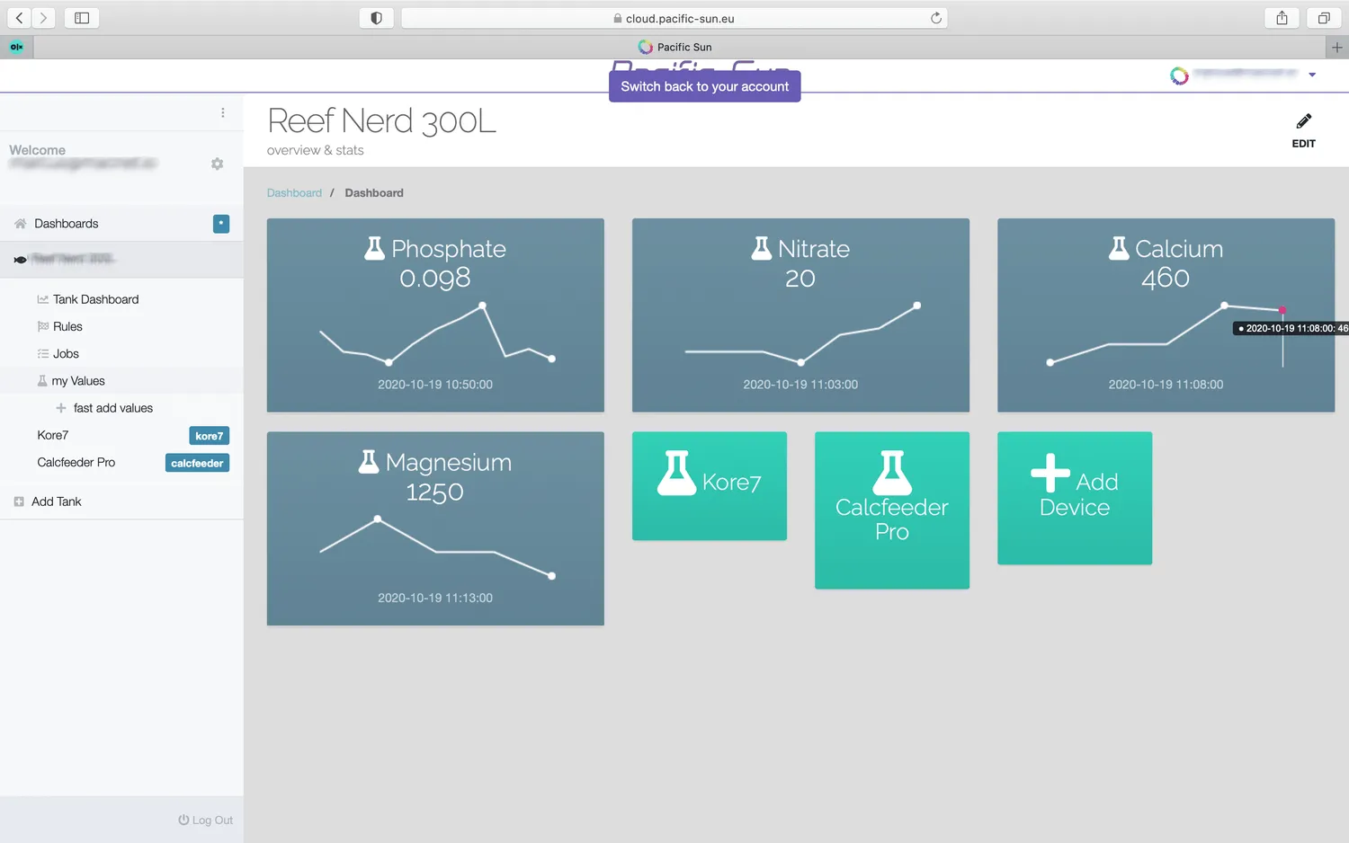
Task: Open the pinned OLX tab
Action: coord(16,47)
